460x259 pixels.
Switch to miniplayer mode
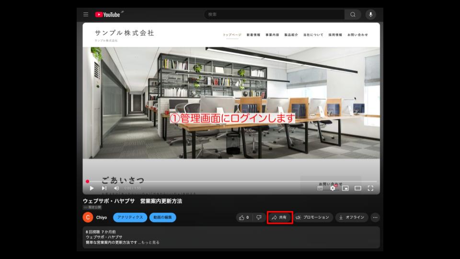pos(345,188)
